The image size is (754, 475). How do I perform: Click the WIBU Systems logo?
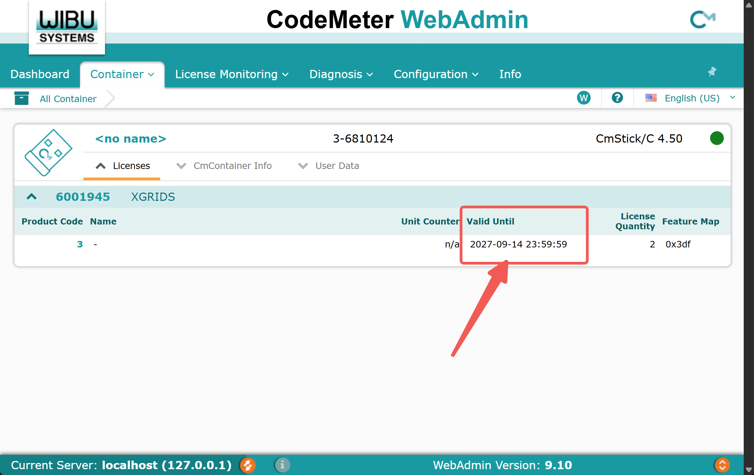(x=67, y=27)
